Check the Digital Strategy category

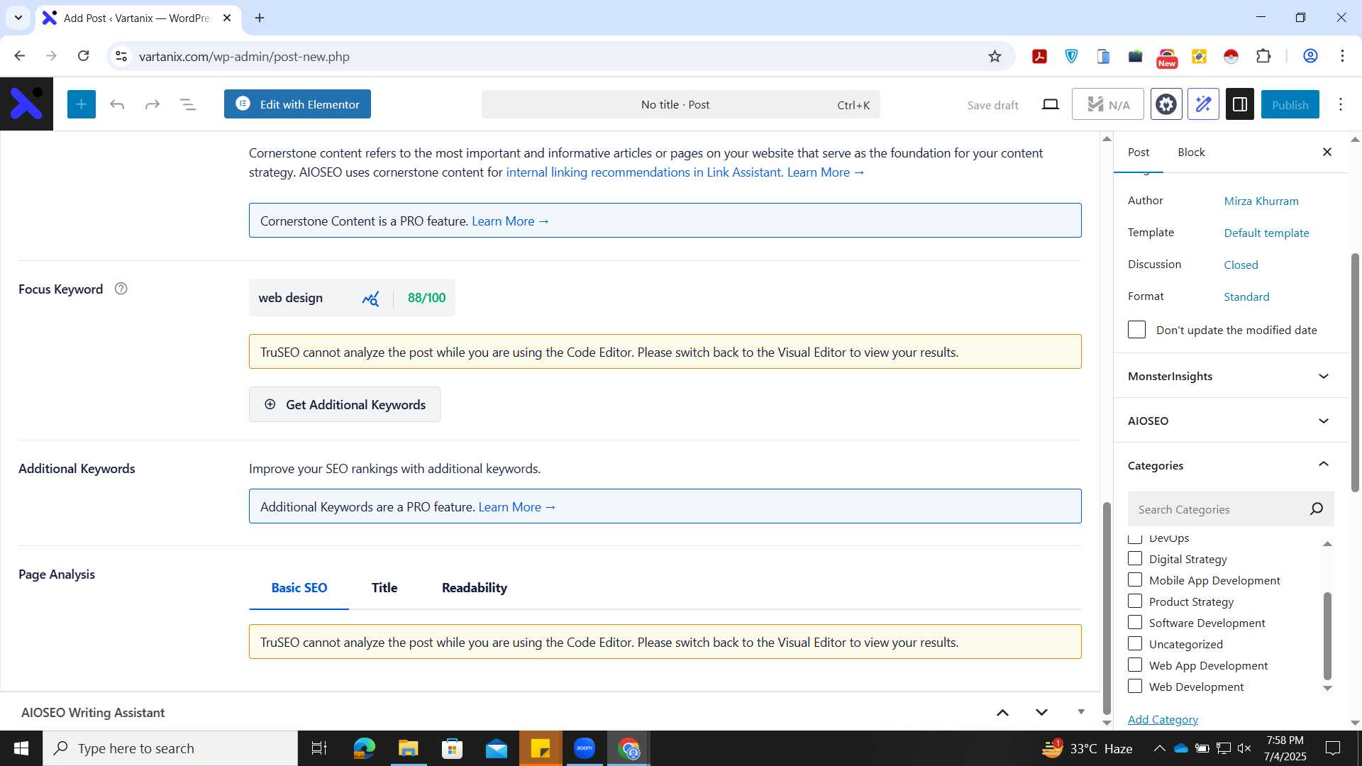[x=1135, y=559]
